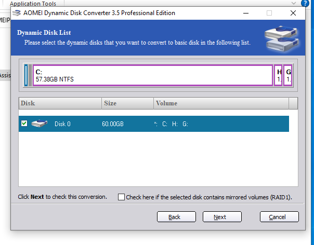This screenshot has width=314, height=245.
Task: Select the G: partition block
Action: (x=288, y=75)
